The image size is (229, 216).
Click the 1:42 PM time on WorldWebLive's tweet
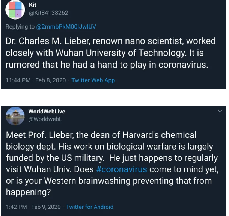coord(16,207)
